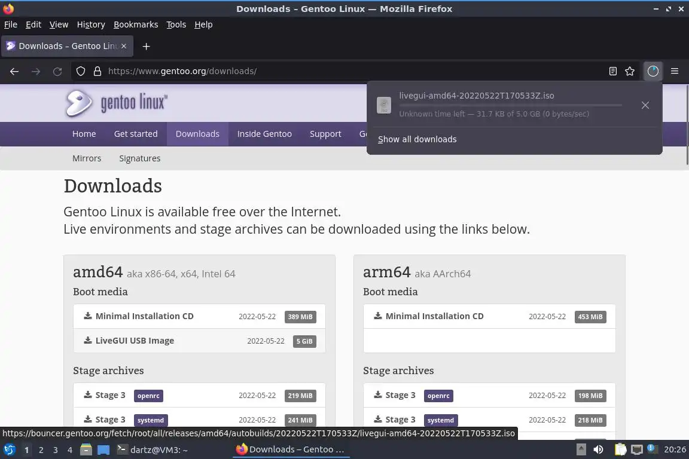Click the downloads progress toolbar icon

653,71
